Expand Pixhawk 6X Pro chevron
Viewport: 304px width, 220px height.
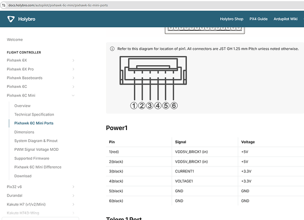point(73,69)
